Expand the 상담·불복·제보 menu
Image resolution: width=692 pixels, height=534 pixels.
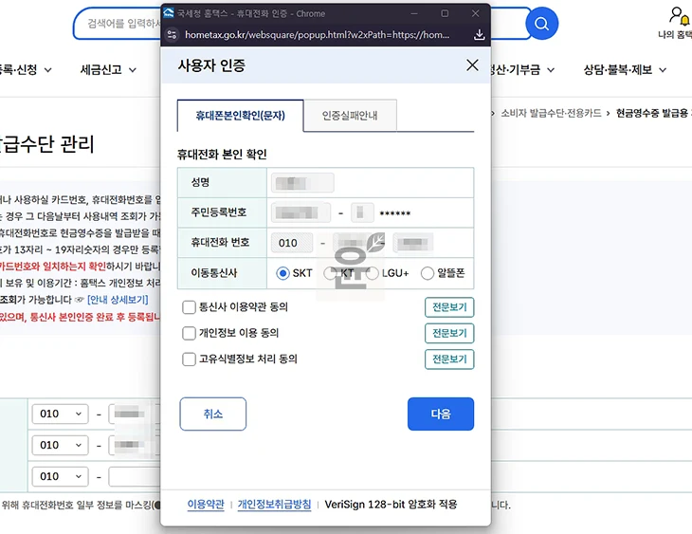[x=625, y=70]
